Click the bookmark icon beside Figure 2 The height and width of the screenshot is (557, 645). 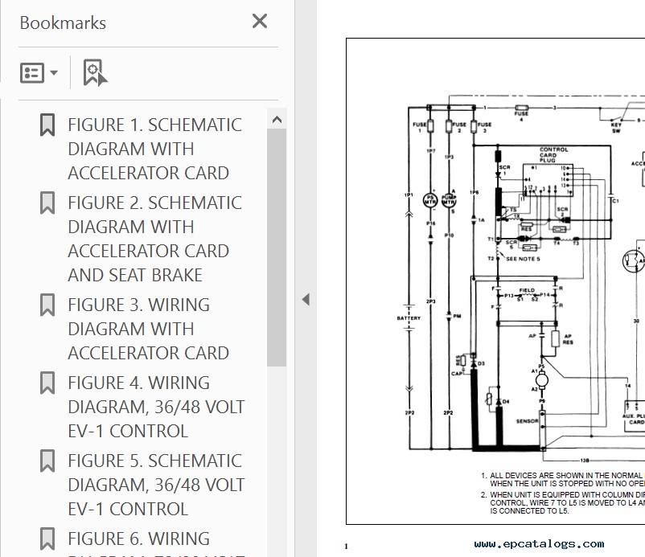[x=47, y=203]
